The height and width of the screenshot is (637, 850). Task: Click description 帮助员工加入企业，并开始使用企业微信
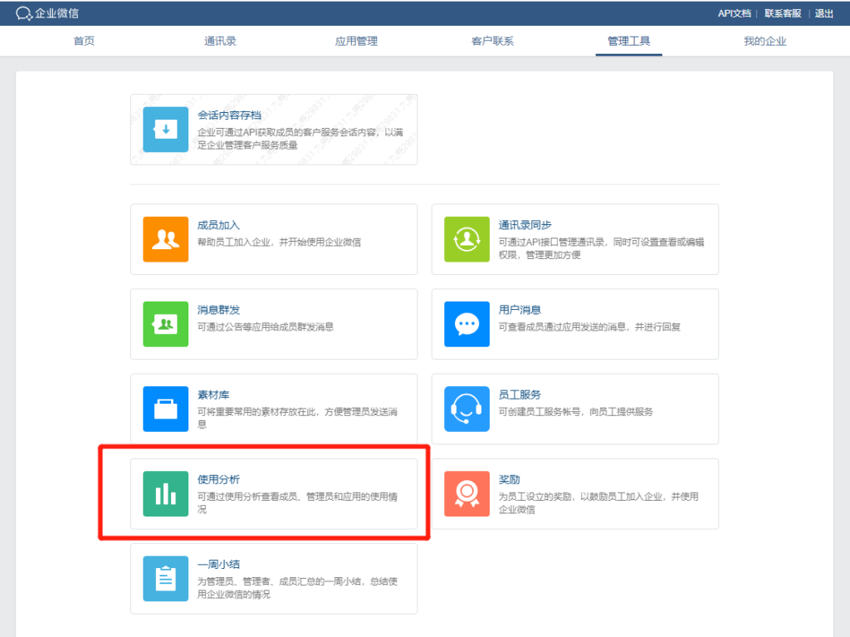(279, 242)
